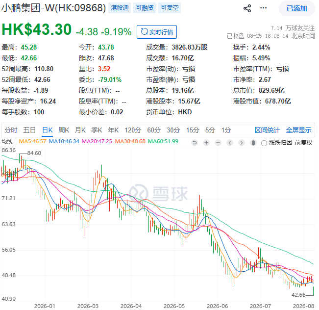The height and width of the screenshot is (310, 319).
Task: Click the share icon
Action: coord(247,8)
